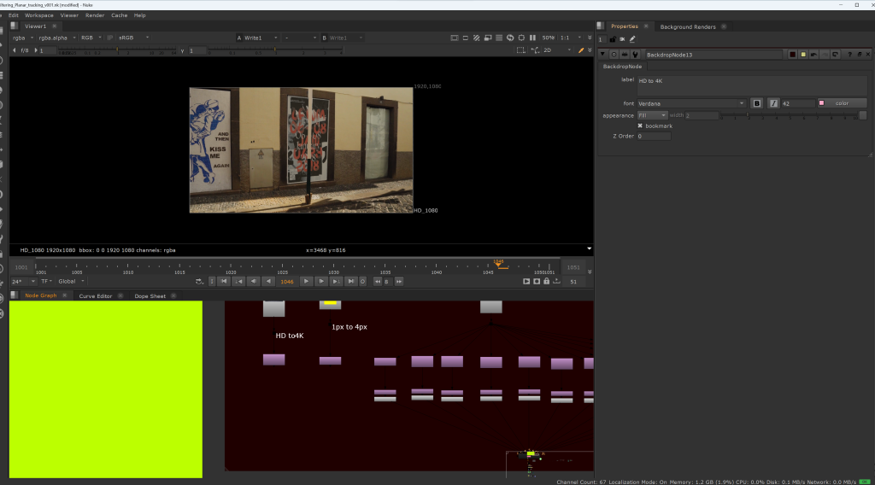Open the Render menu
This screenshot has width=875, height=485.
pos(95,15)
